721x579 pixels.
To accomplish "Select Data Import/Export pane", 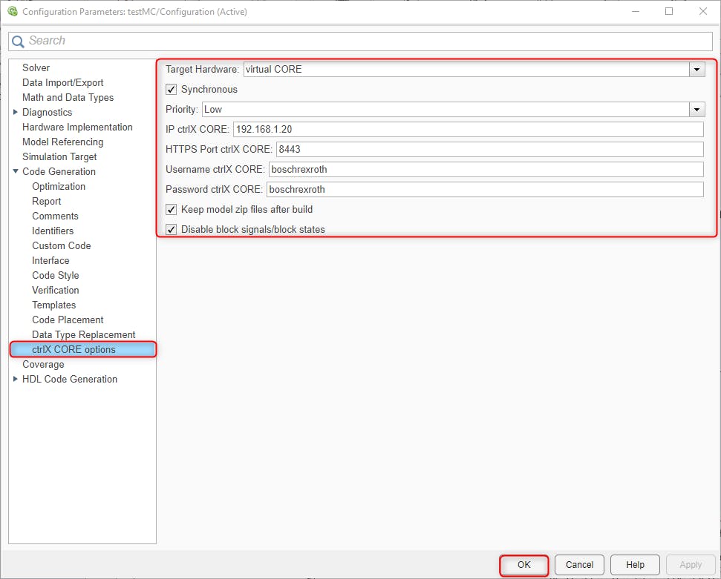I will point(62,82).
